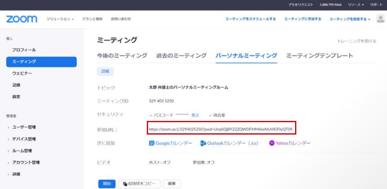Switch to 今後のミーティング tab
387x189 pixels.
122,56
